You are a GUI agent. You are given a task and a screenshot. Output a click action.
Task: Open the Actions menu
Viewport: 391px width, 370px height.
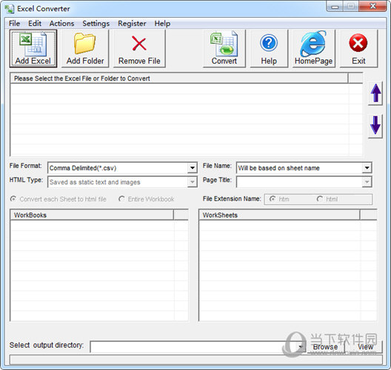tap(61, 24)
